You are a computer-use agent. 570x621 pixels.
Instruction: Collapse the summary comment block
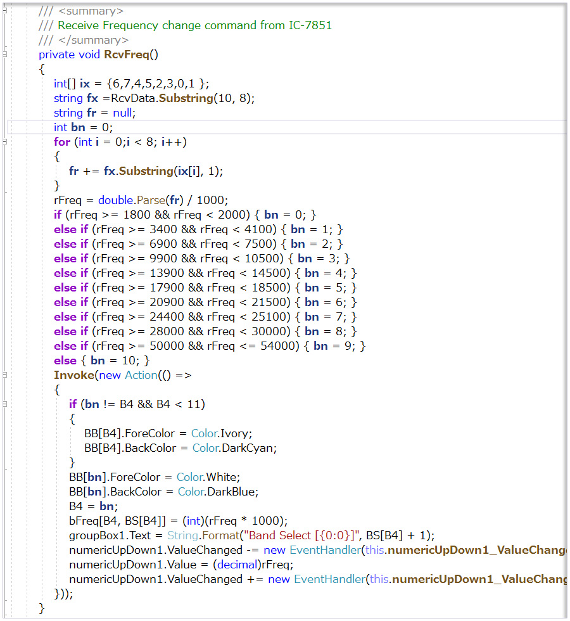(6, 11)
